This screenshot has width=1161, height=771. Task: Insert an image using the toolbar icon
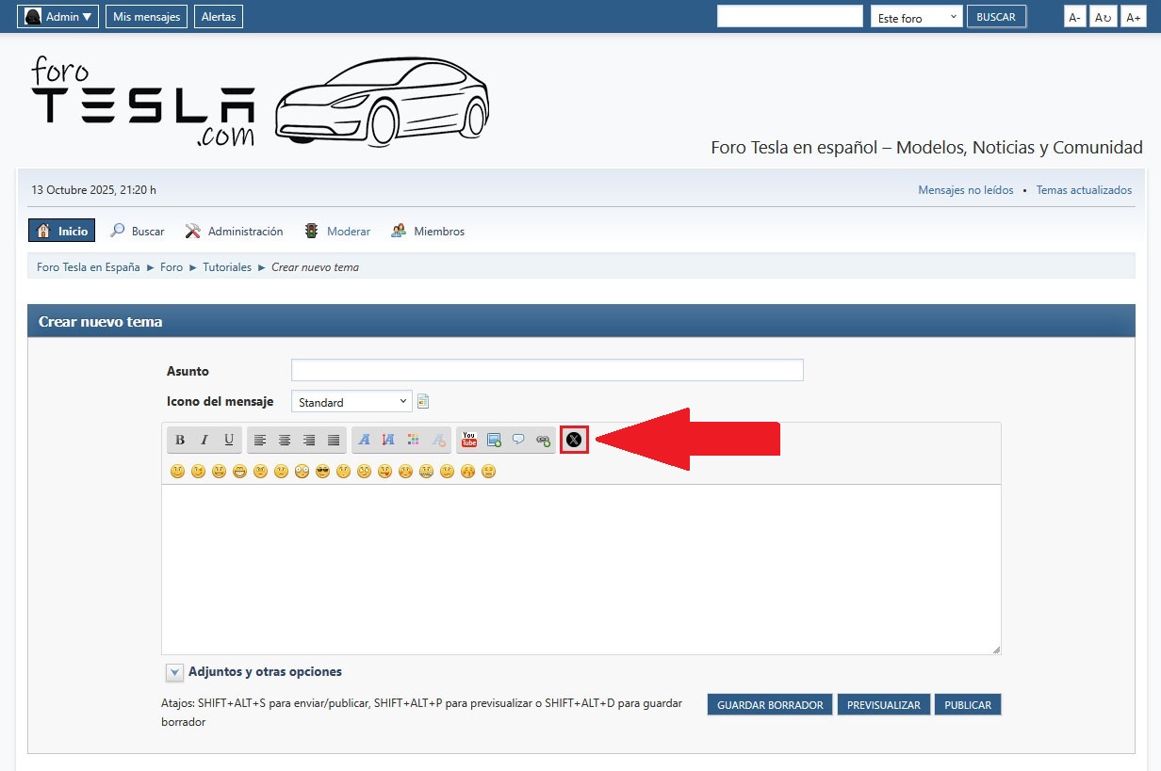[494, 440]
